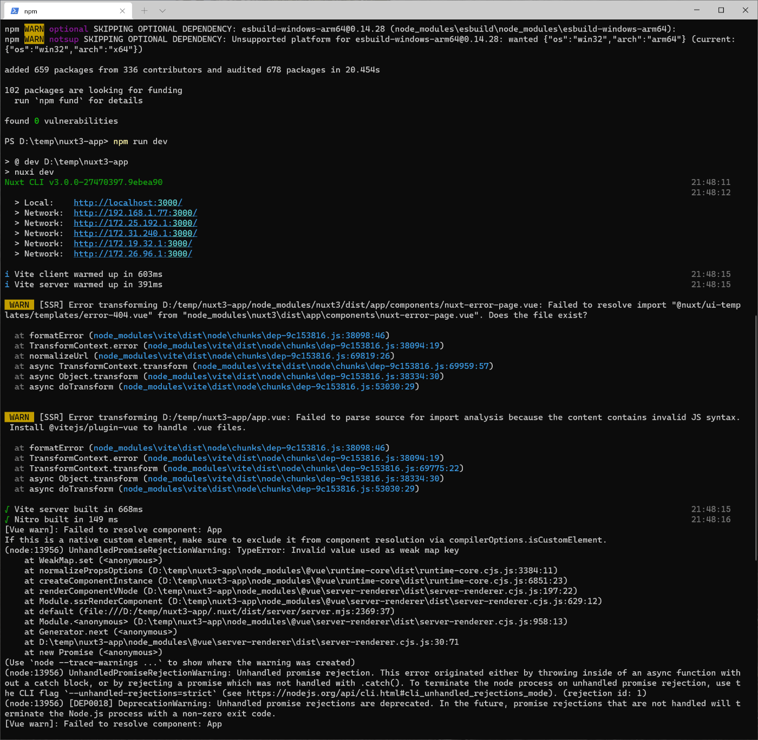This screenshot has width=758, height=740.
Task: Open the http://172.19.32.1:3000/ network link
Action: (133, 244)
